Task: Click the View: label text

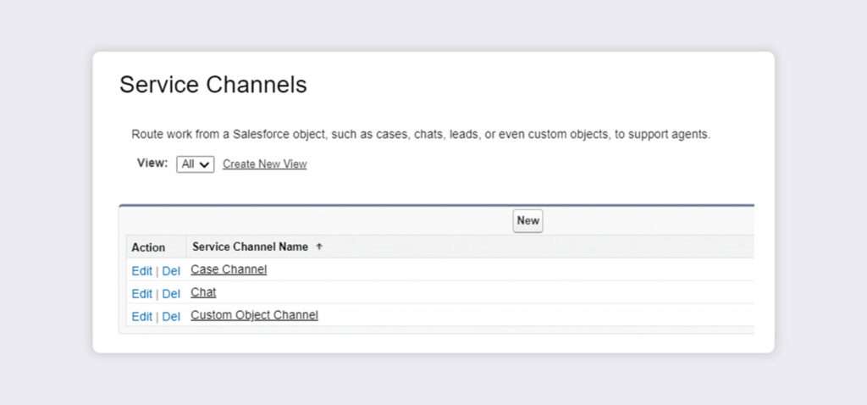Action: pos(152,164)
